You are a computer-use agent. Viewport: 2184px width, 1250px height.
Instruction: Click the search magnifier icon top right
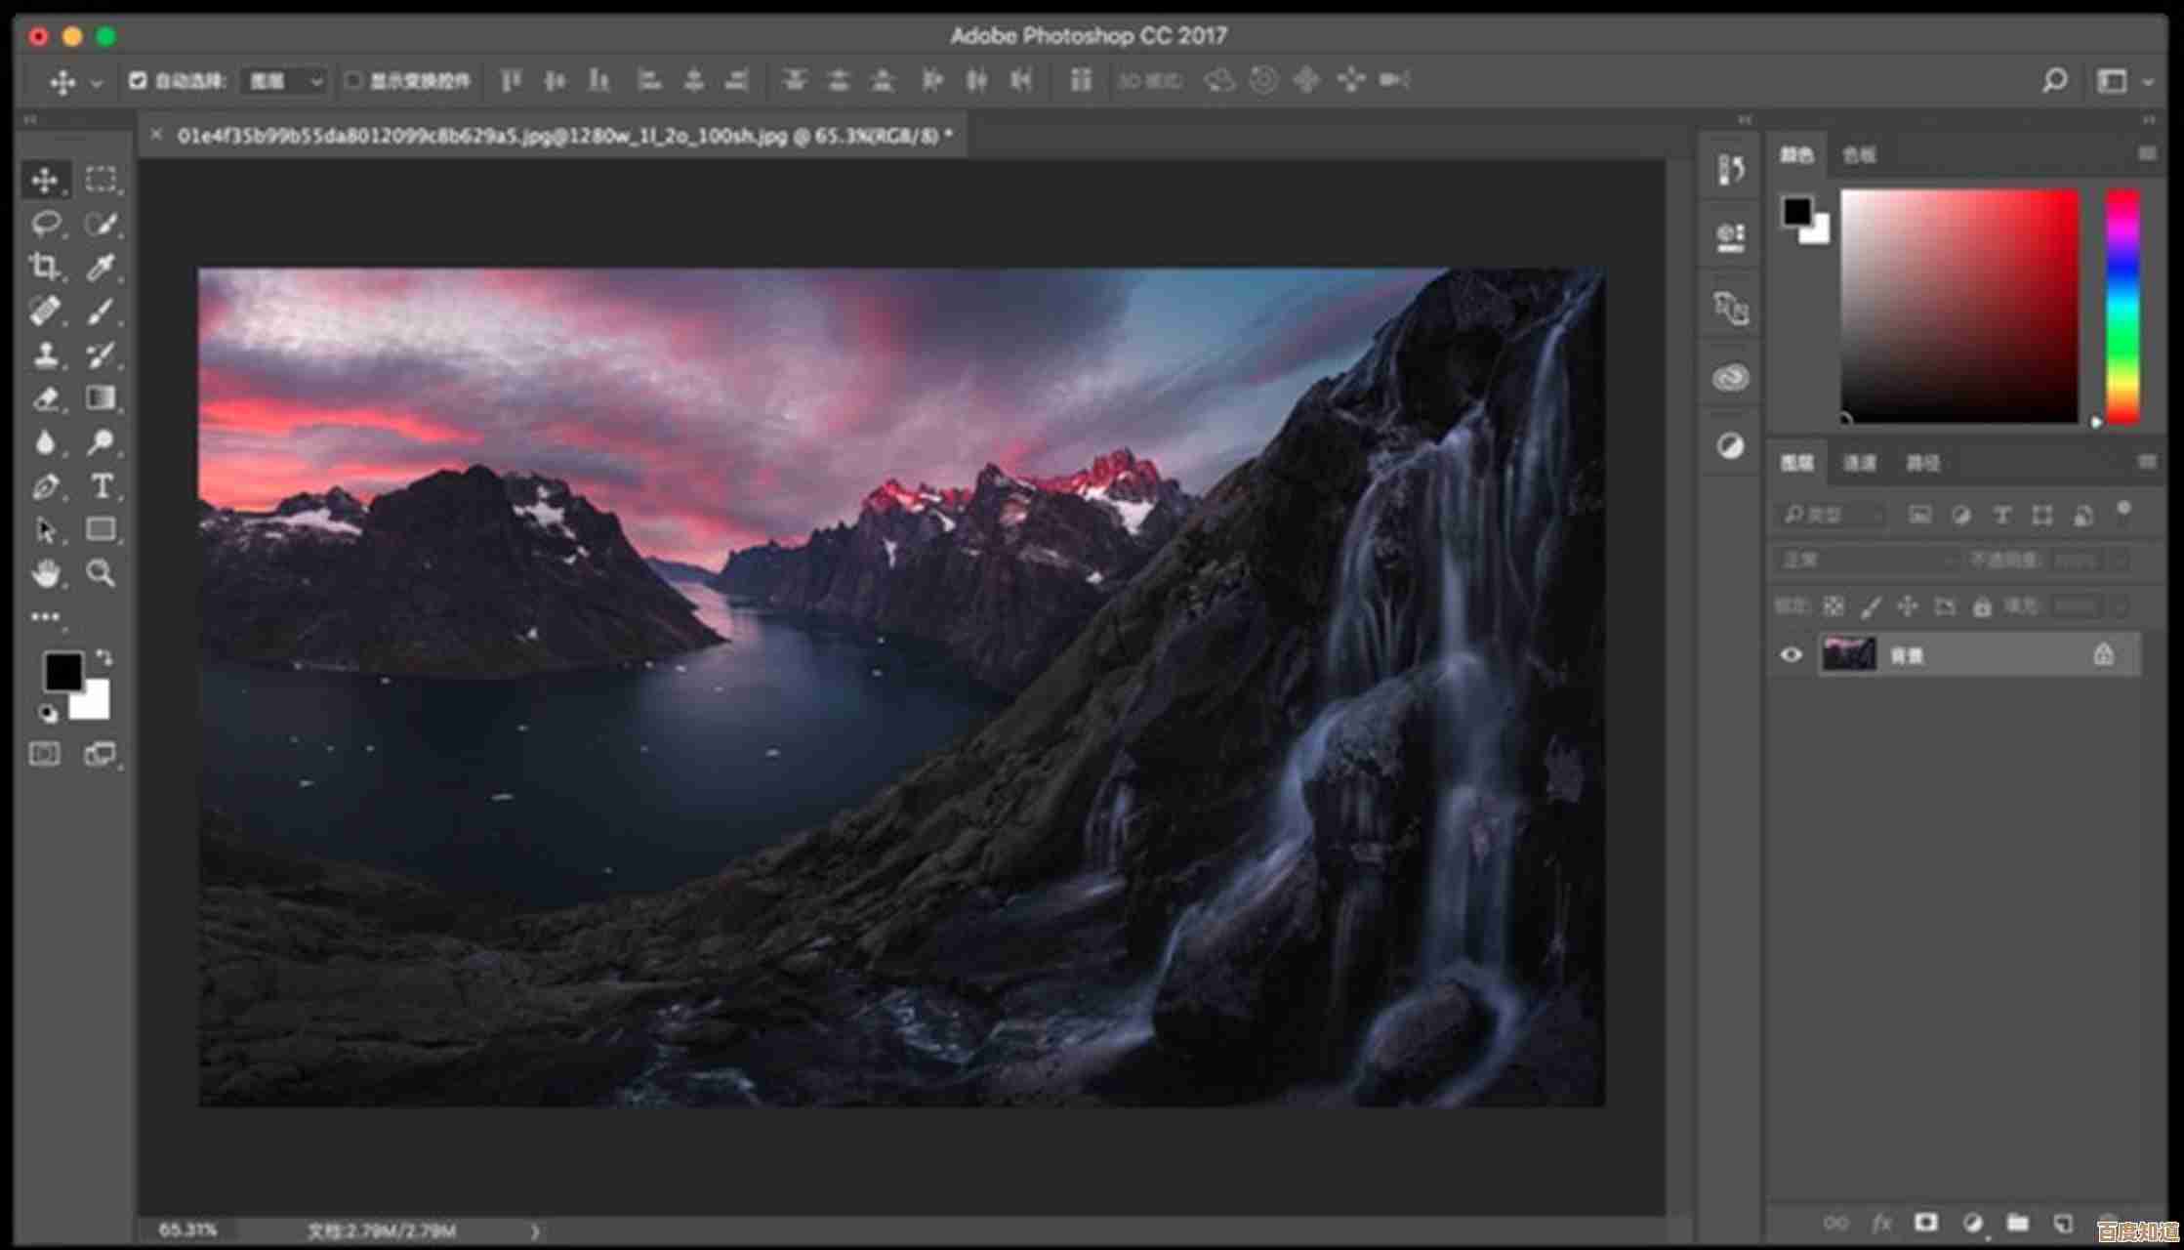[2054, 81]
